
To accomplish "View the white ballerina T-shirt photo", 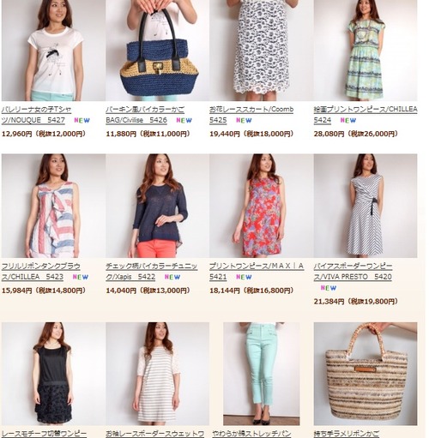I will click(53, 51).
